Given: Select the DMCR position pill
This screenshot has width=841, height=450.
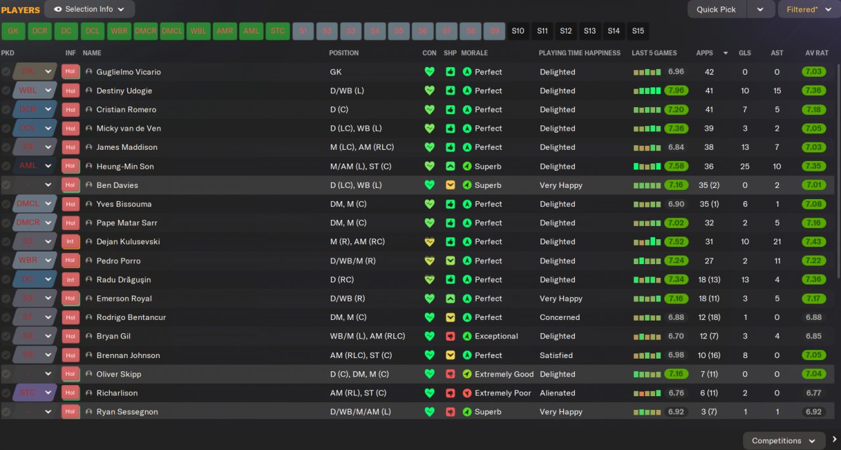Looking at the screenshot, I should click(x=145, y=31).
